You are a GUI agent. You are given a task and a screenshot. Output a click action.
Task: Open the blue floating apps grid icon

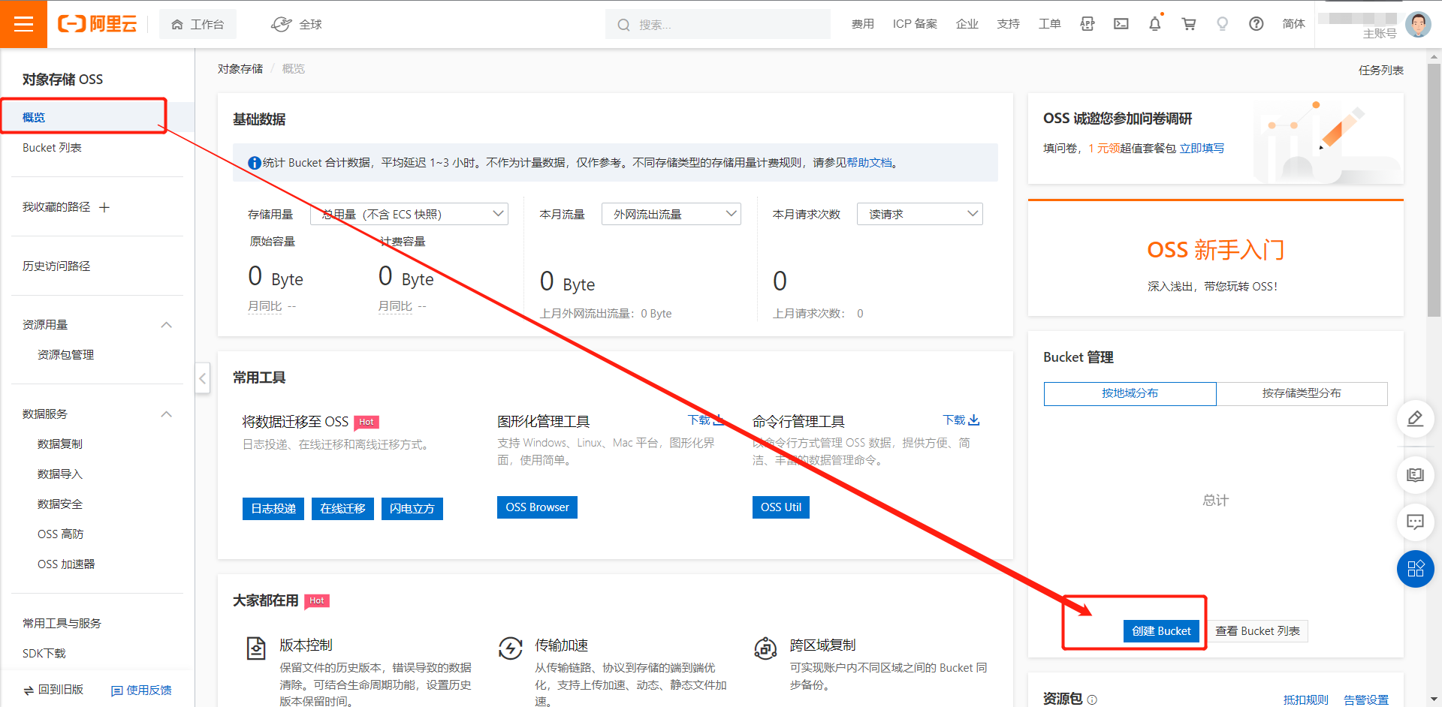pos(1415,569)
